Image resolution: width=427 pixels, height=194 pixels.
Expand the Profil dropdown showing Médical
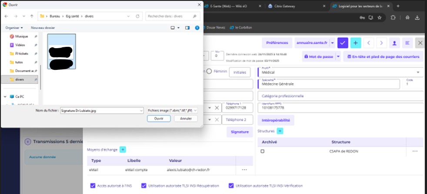[418, 72]
